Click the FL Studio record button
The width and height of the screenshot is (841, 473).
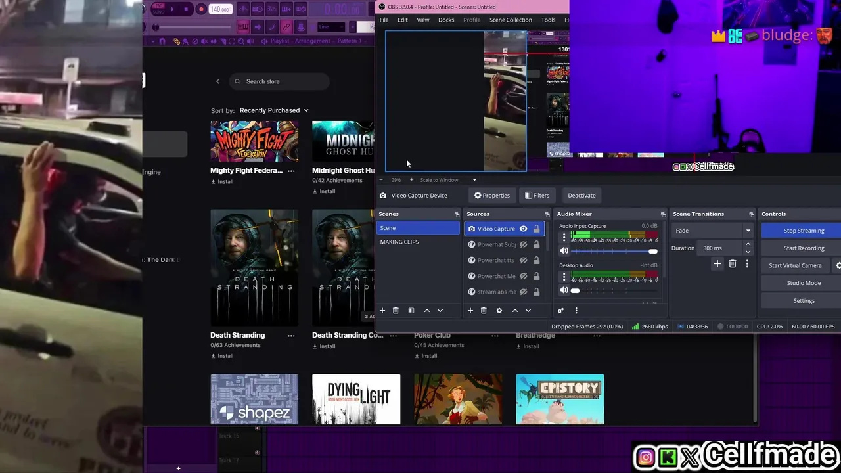201,9
